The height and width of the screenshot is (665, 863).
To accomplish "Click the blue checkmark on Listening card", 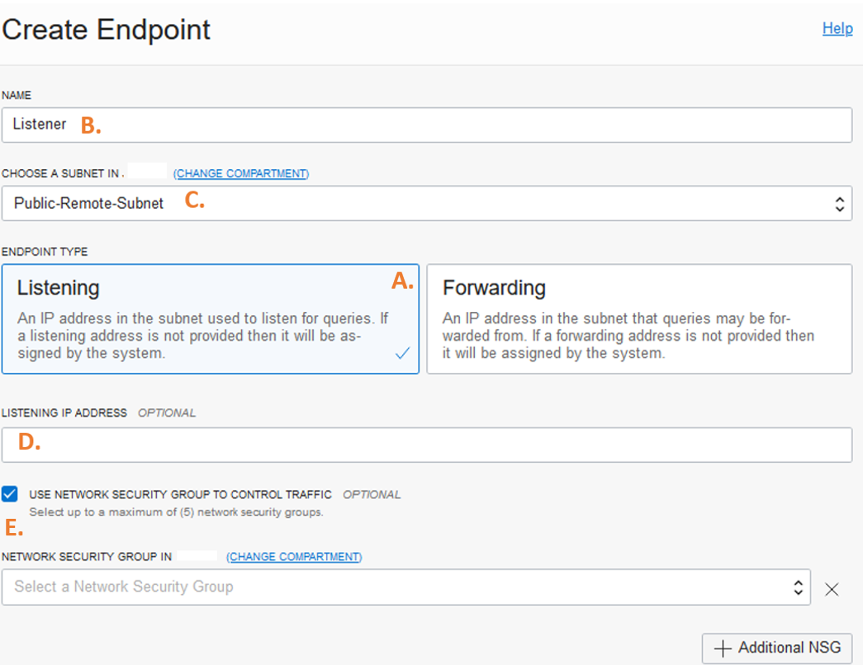I will tap(402, 353).
